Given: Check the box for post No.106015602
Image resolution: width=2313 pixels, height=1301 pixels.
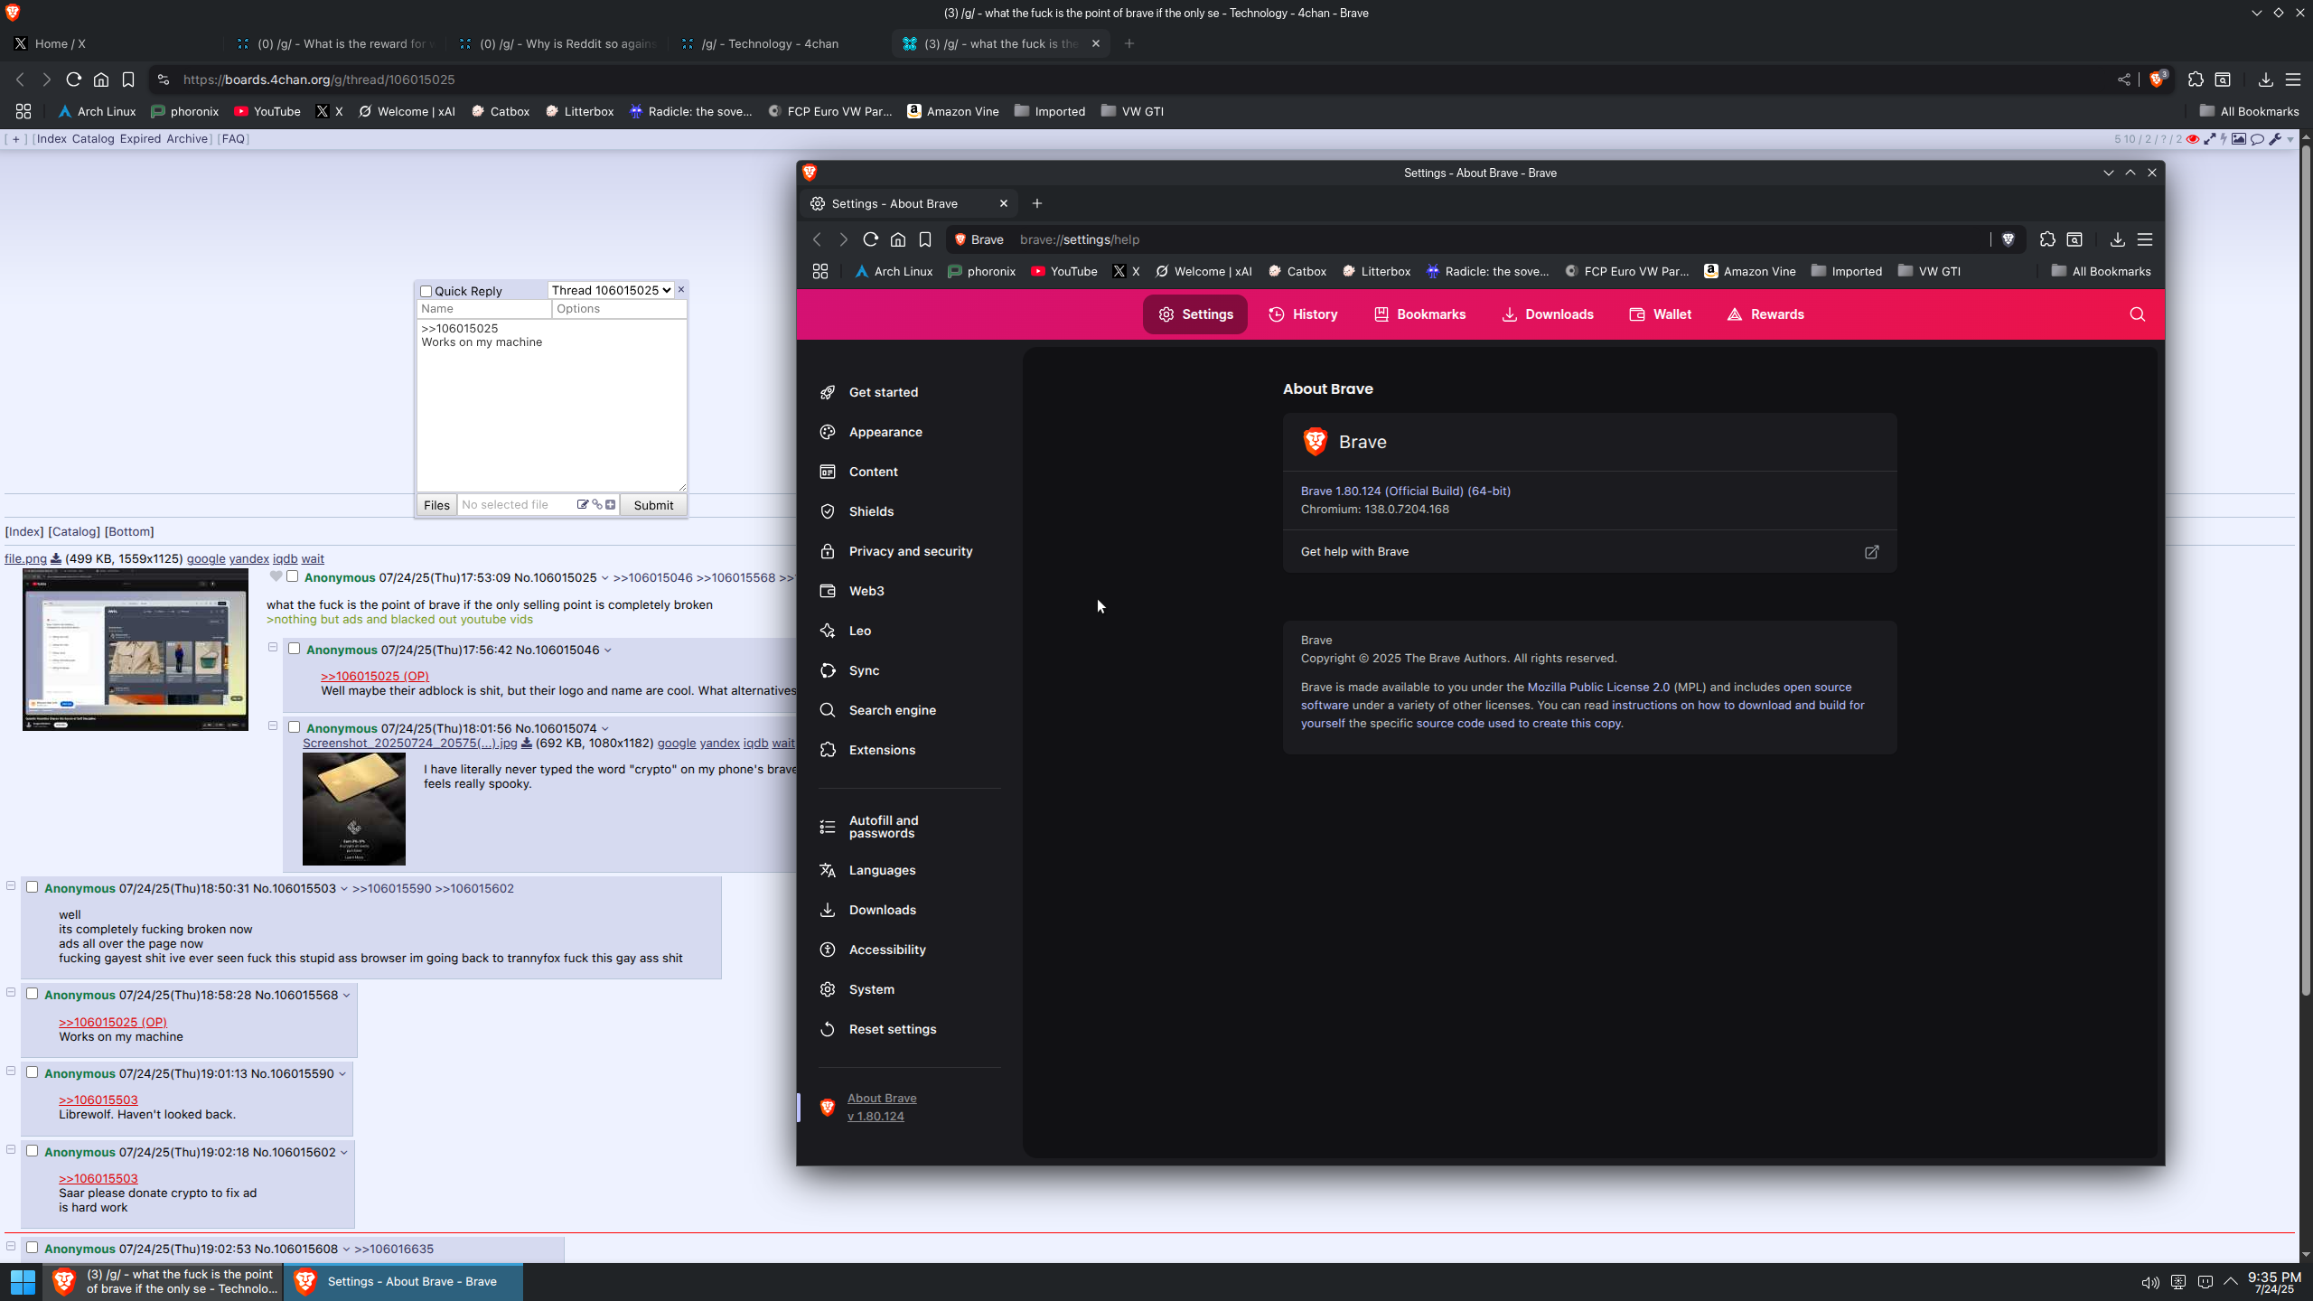Looking at the screenshot, I should coord(33,1151).
